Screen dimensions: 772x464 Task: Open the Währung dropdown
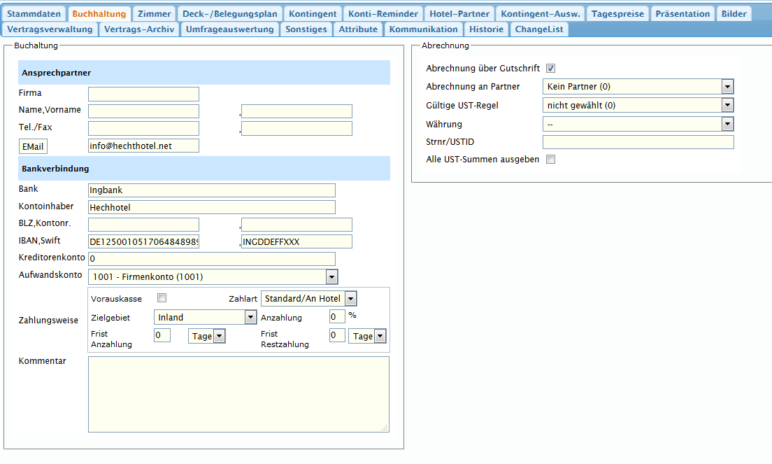(x=638, y=124)
